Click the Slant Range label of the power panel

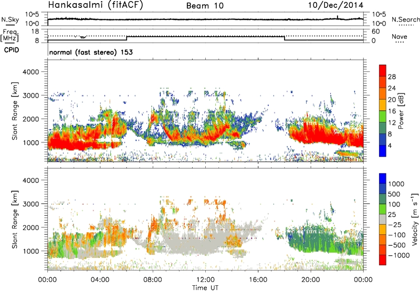15,111
